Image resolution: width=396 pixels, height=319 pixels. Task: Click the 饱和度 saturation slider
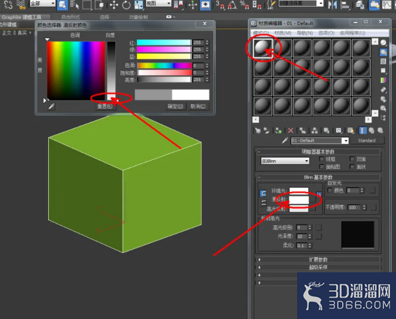coord(165,72)
